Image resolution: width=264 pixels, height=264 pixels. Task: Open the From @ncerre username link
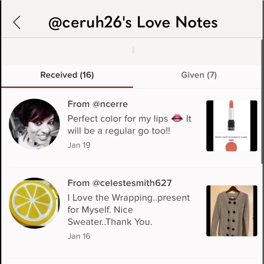tap(98, 104)
